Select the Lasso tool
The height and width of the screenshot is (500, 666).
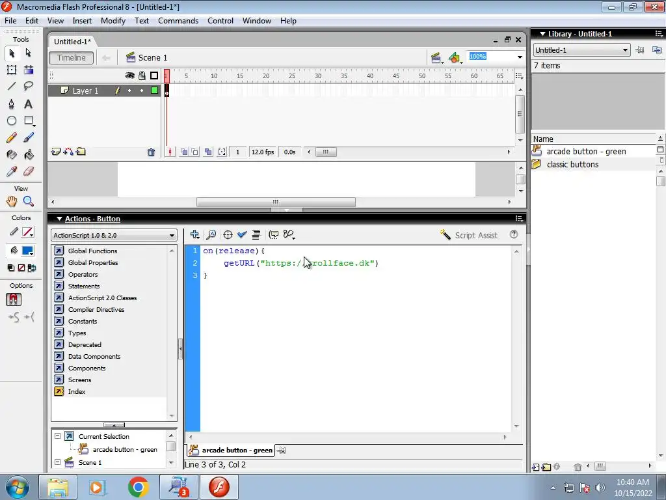click(29, 87)
